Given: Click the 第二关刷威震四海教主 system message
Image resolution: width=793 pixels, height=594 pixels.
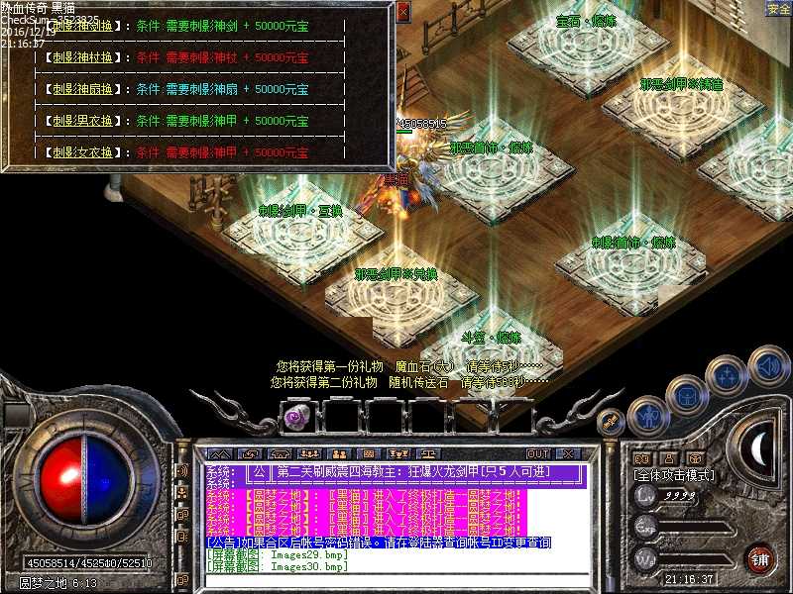Looking at the screenshot, I should [413, 472].
